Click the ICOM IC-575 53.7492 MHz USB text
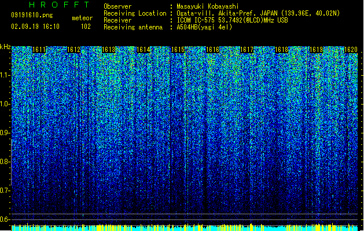The width and height of the screenshot is (364, 231). tap(232, 20)
